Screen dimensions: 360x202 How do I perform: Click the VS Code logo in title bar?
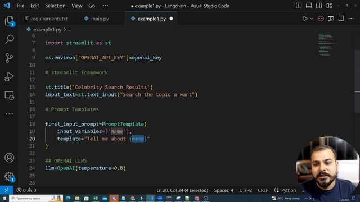click(x=7, y=6)
